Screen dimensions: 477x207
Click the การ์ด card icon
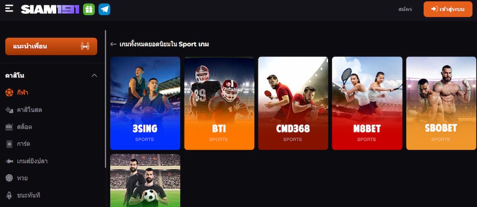tap(9, 144)
